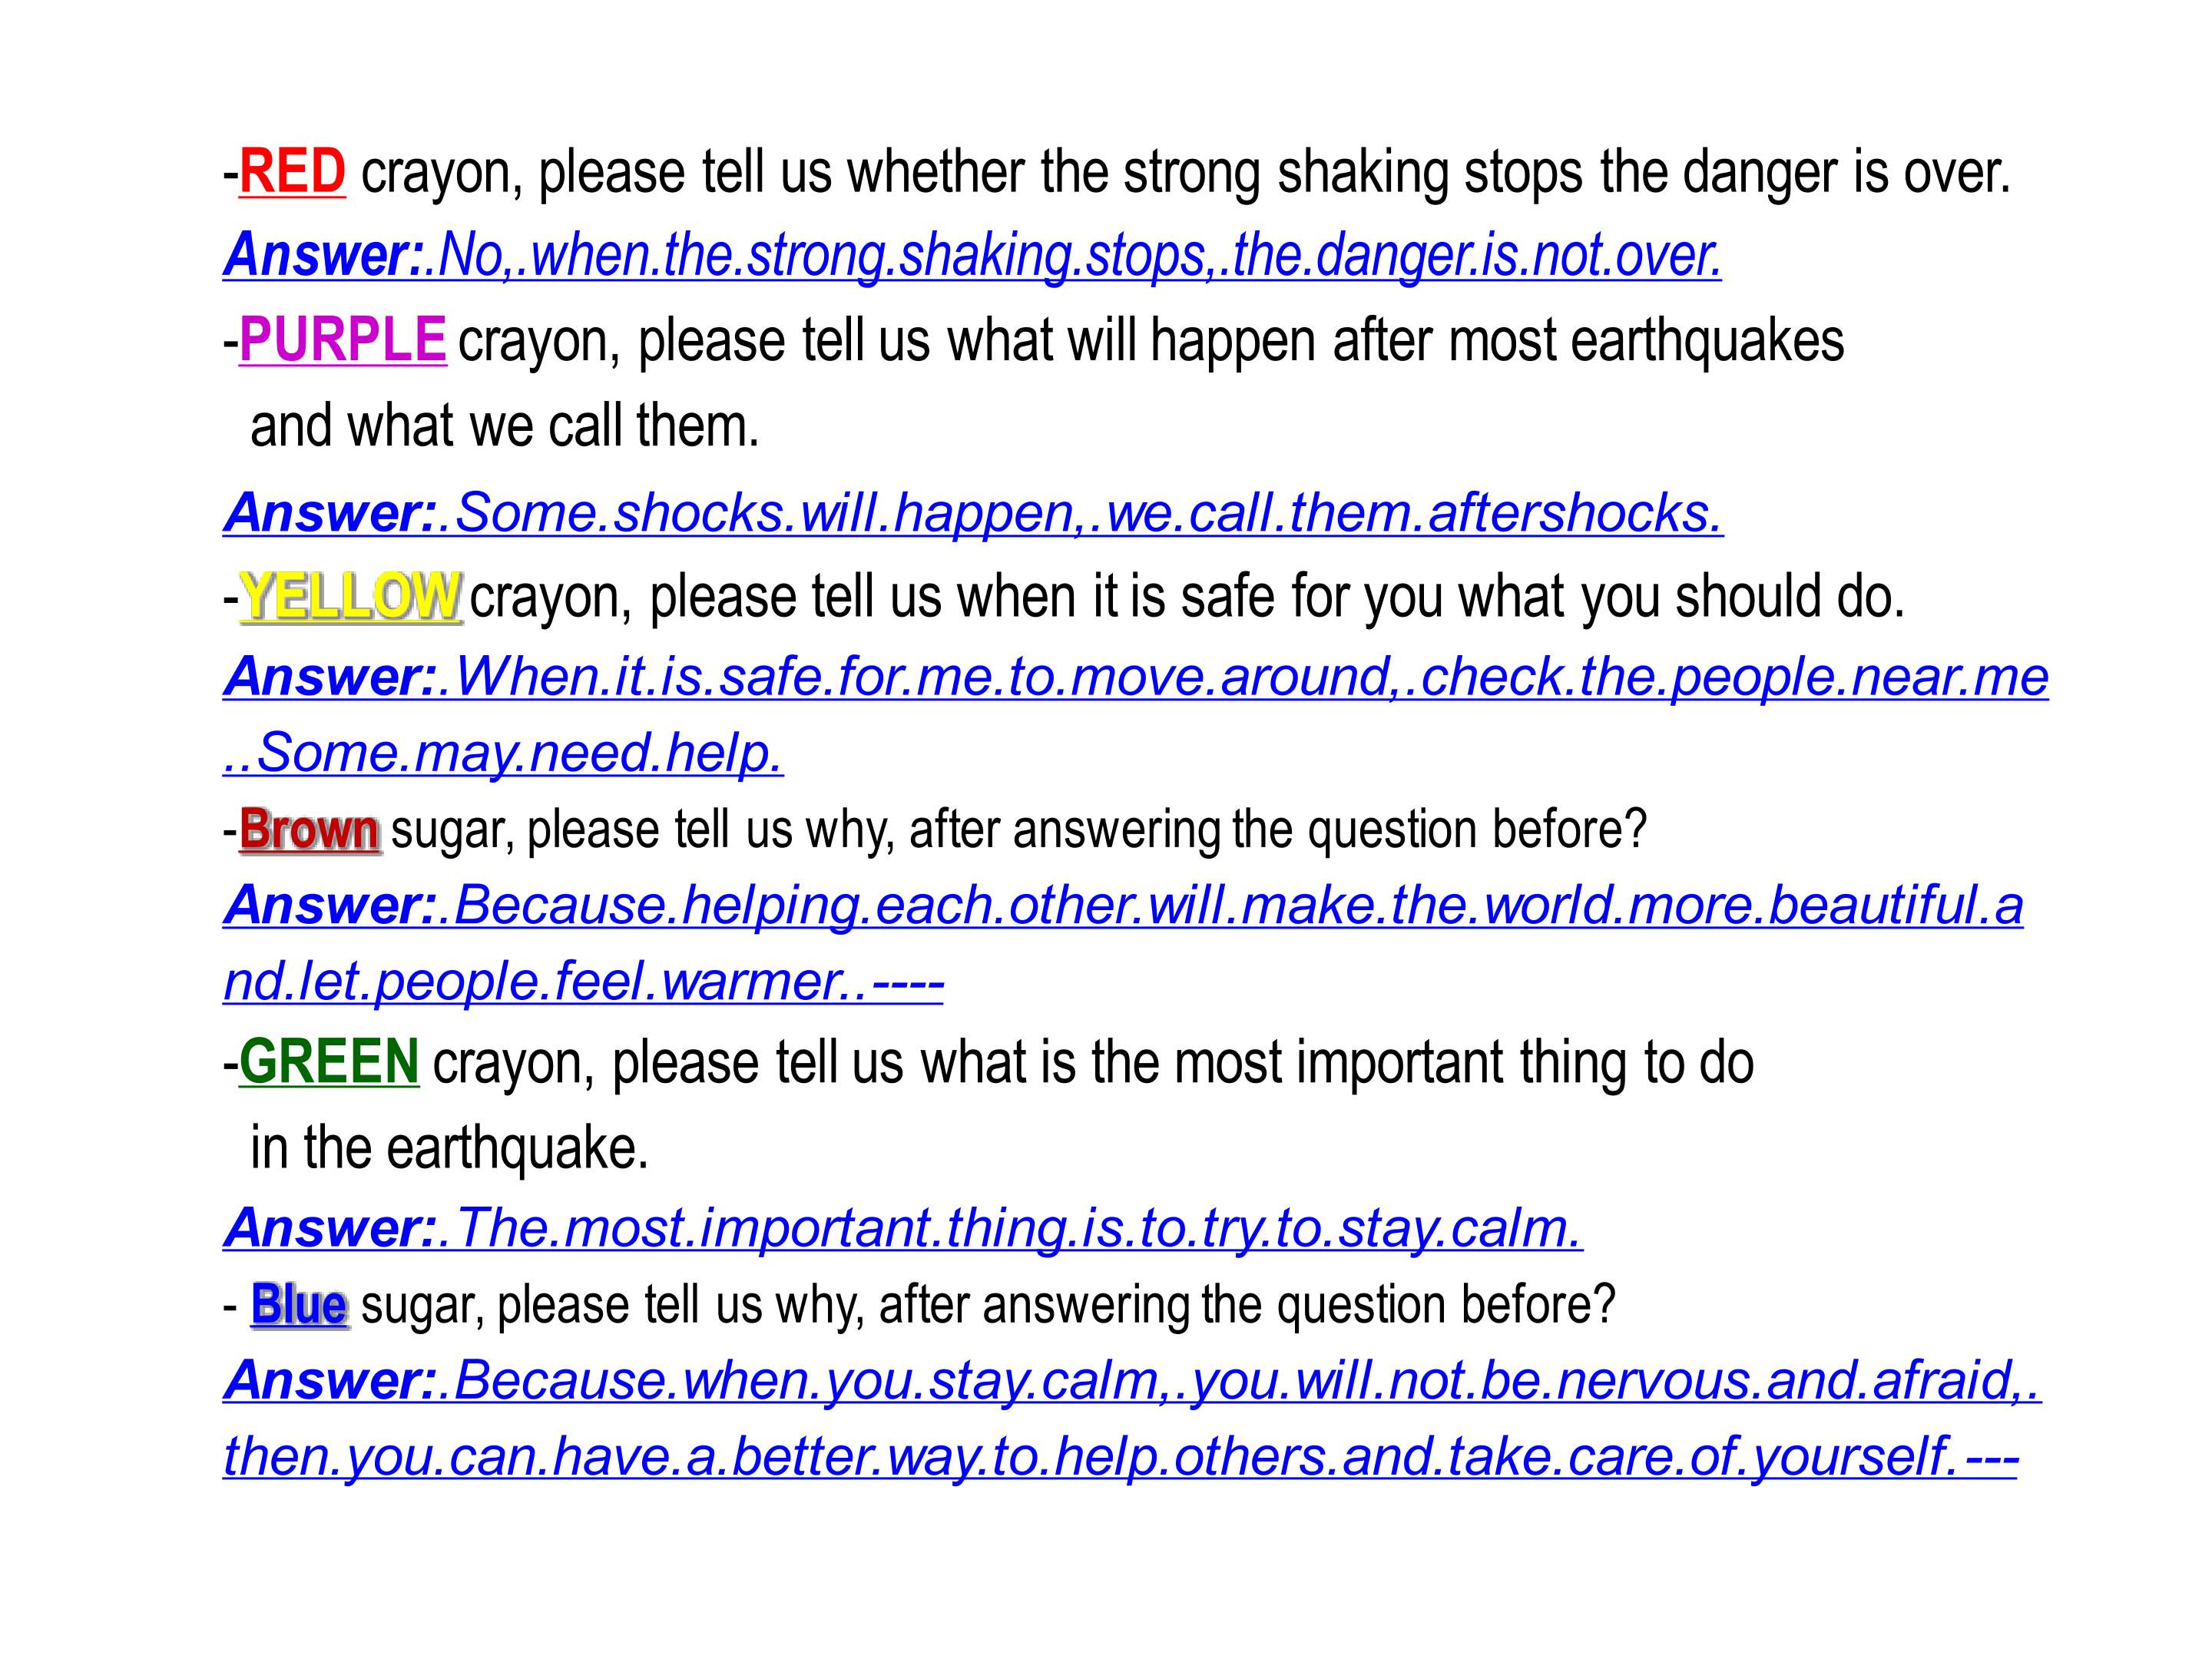Screen dimensions: 2212x1659
Task: Click the 'let people feel warmer' line
Action: 583,982
